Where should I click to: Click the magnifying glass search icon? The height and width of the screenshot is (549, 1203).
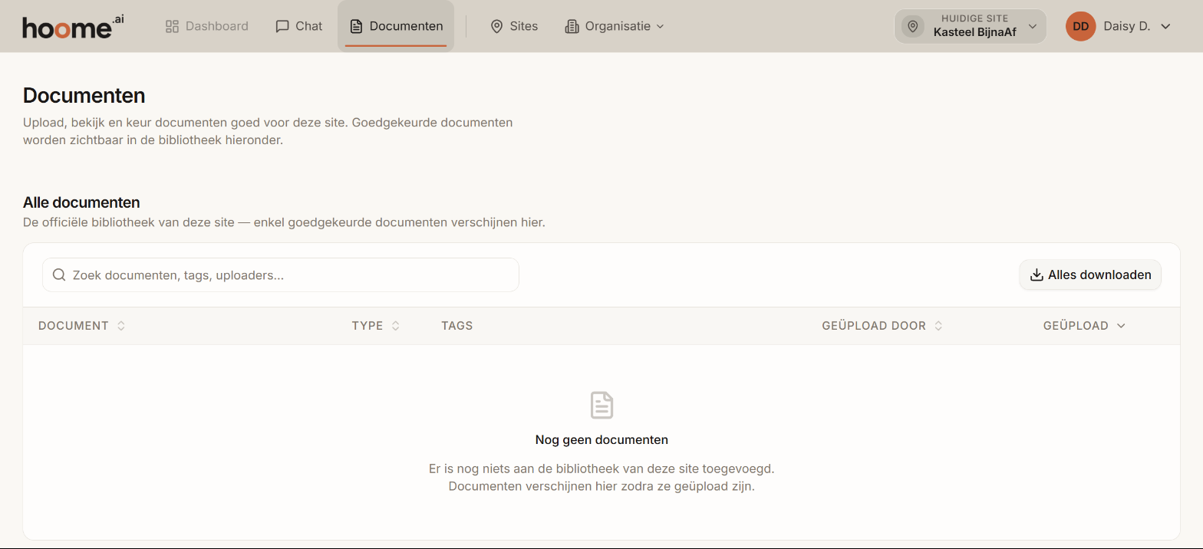click(x=59, y=274)
